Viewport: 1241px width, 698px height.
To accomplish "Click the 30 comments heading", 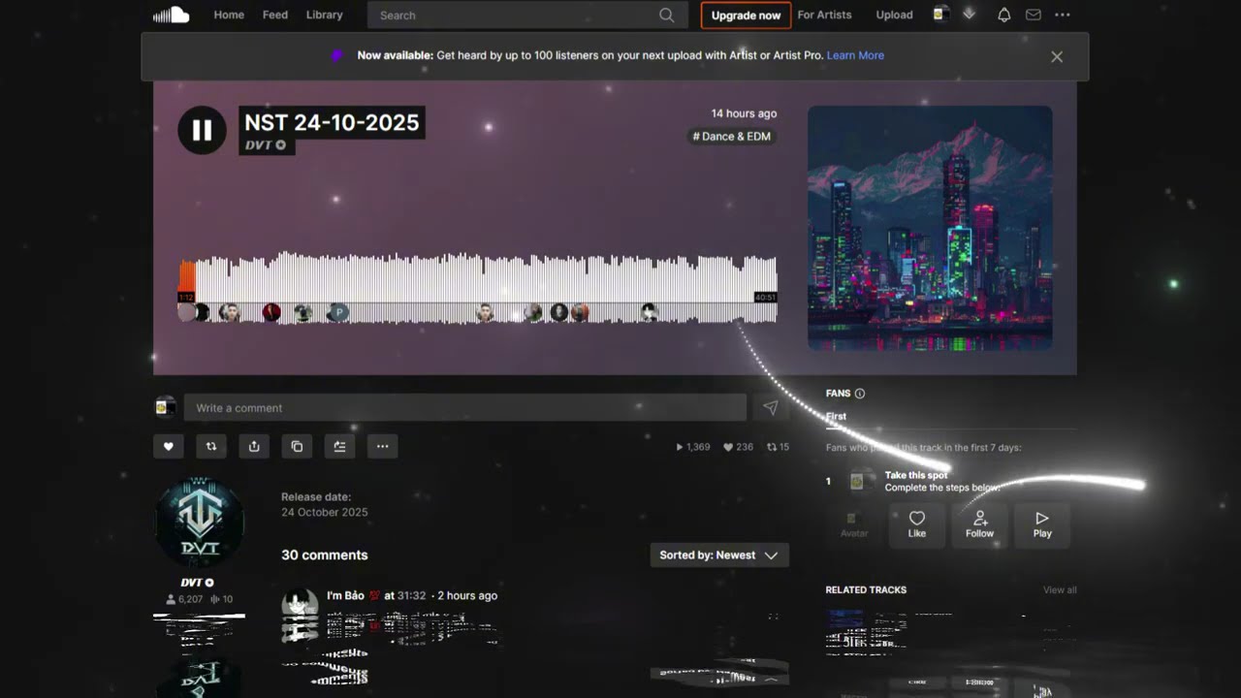I will coord(325,555).
